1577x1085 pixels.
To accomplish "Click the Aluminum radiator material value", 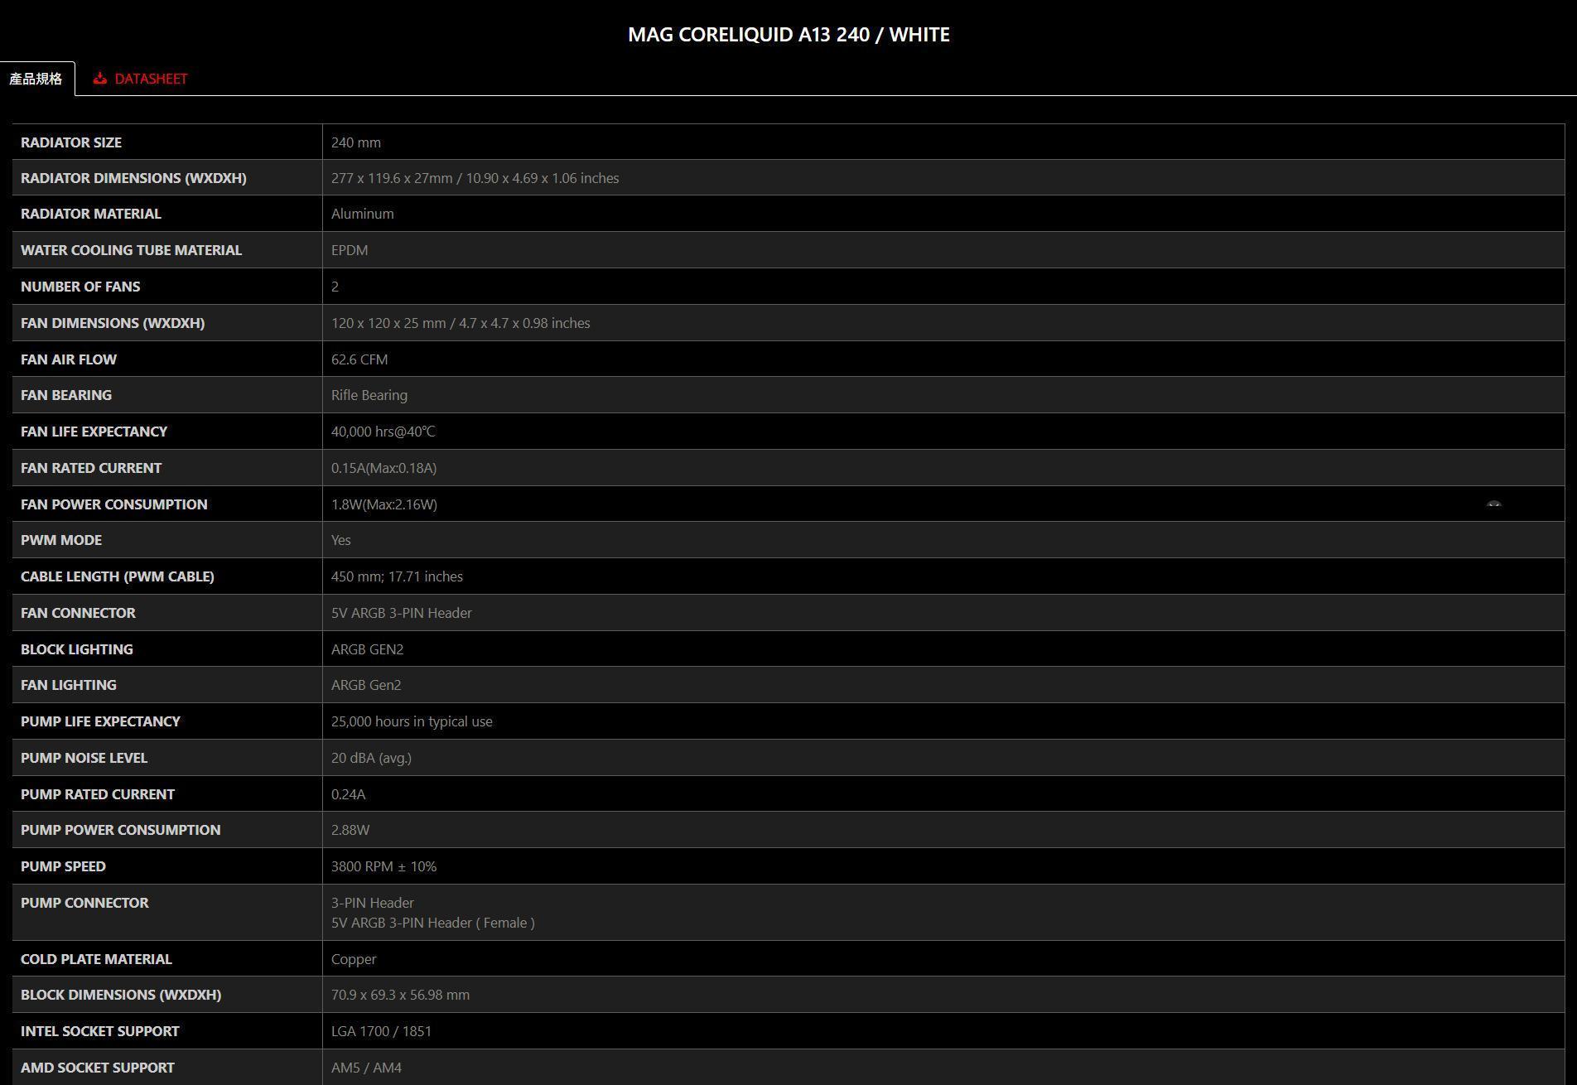I will [362, 214].
